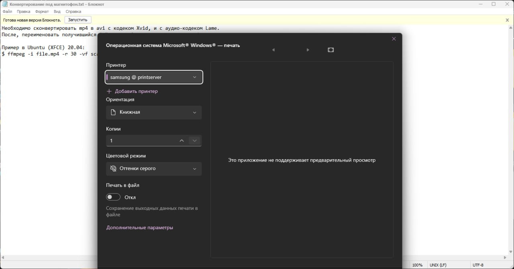Open the Правка menu
The image size is (514, 269).
pyautogui.click(x=24, y=12)
